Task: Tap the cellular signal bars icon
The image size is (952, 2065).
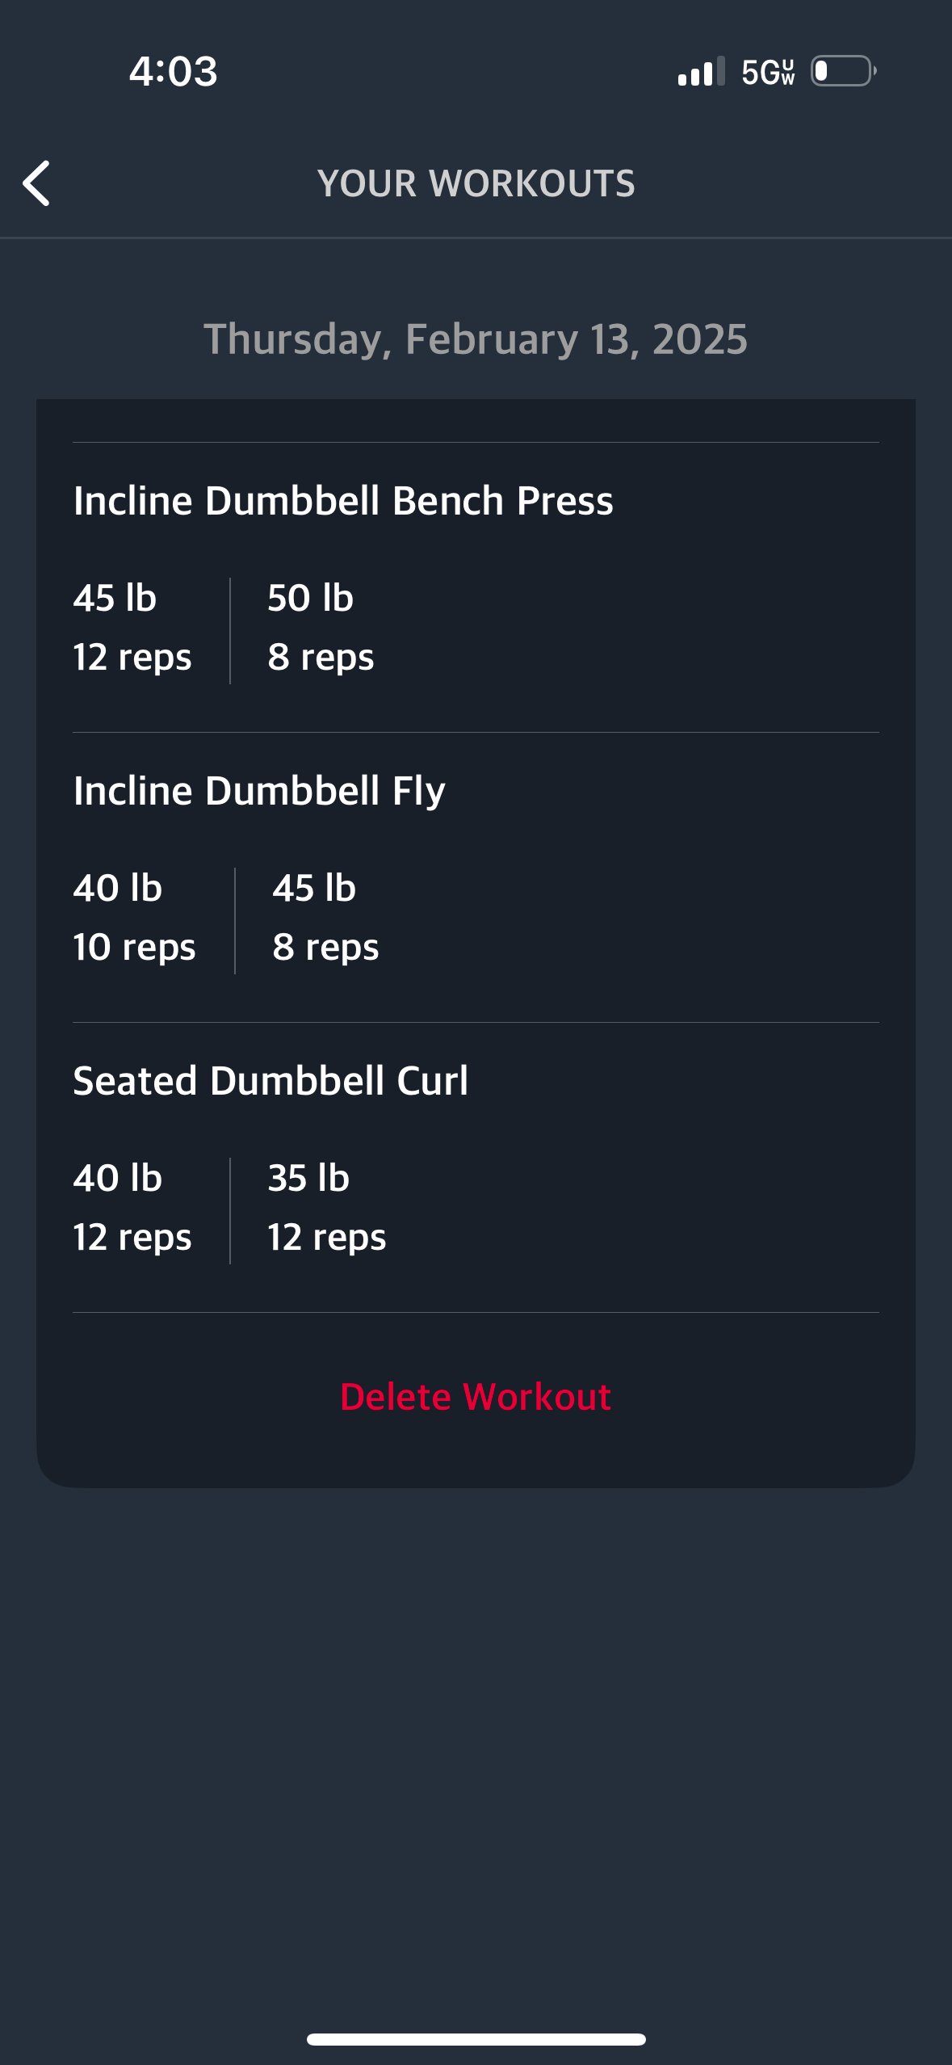Action: [701, 71]
